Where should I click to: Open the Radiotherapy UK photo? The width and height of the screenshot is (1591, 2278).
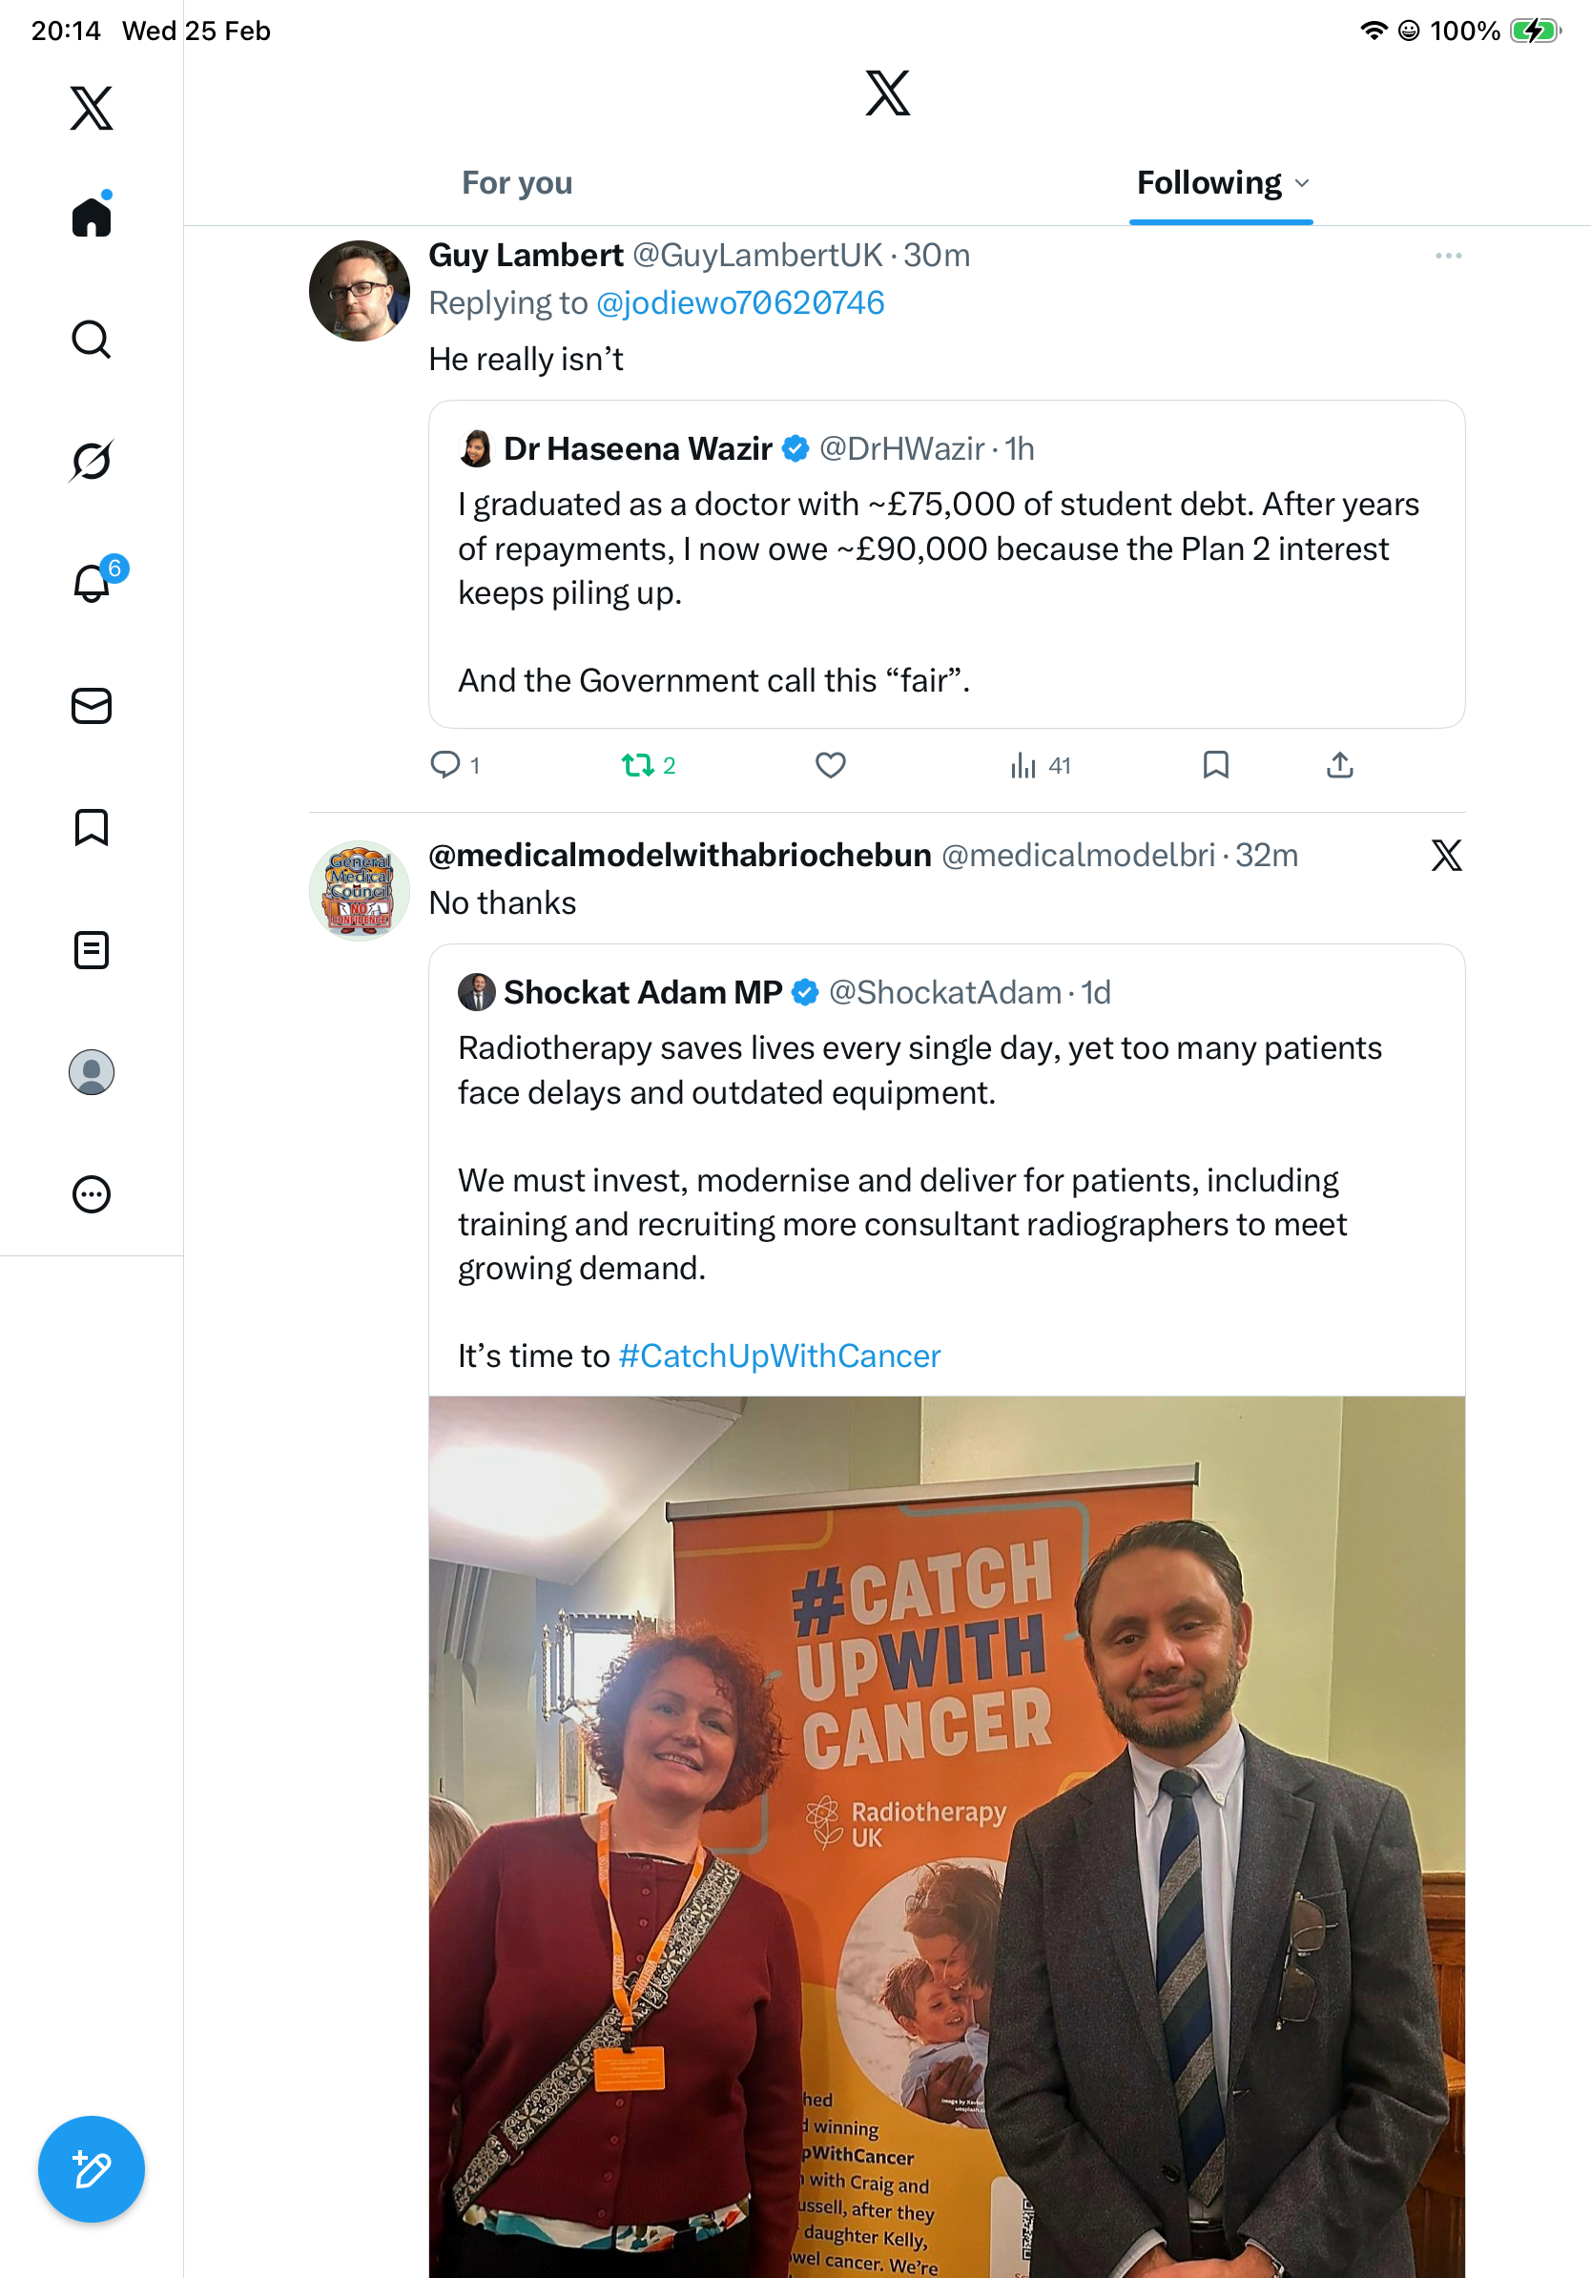[x=946, y=1835]
